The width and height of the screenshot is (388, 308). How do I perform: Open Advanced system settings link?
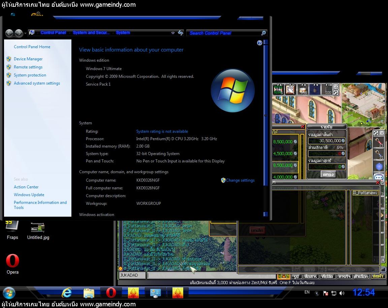point(37,83)
